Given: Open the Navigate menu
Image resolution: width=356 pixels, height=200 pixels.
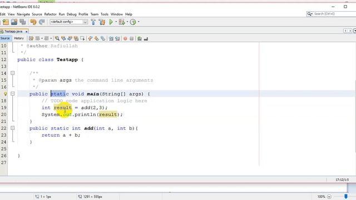Looking at the screenshot, I should (x=23, y=14).
